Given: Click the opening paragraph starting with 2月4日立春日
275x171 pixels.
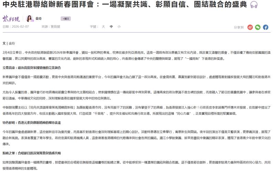Looking at the screenshot, I should pos(137,56).
